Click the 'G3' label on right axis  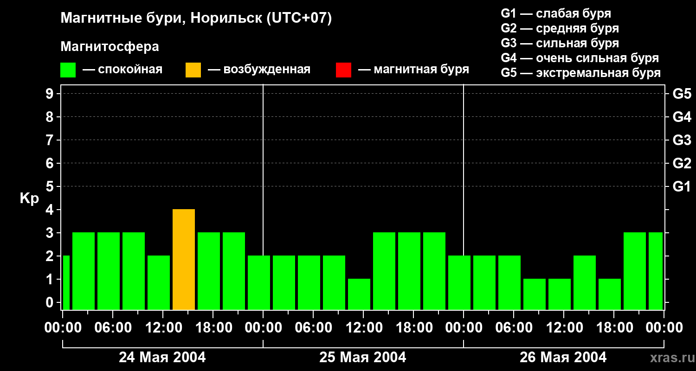click(682, 140)
